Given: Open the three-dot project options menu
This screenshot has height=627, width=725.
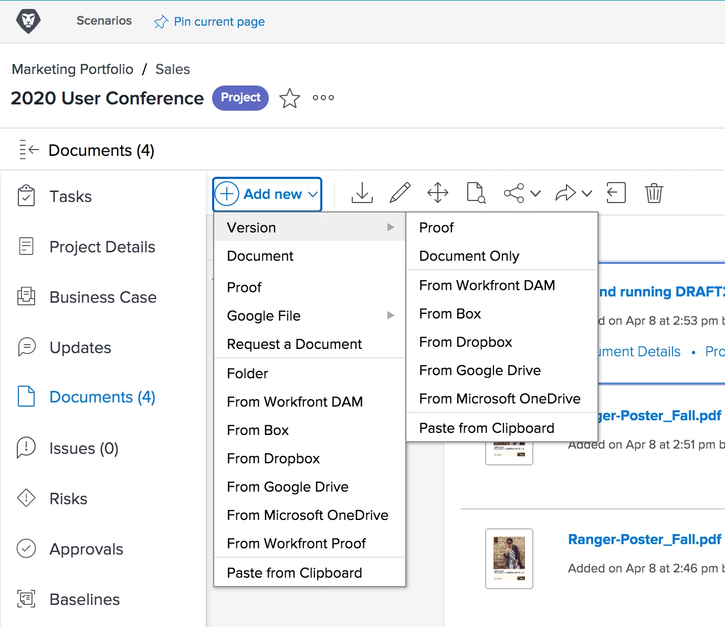Looking at the screenshot, I should [x=323, y=98].
